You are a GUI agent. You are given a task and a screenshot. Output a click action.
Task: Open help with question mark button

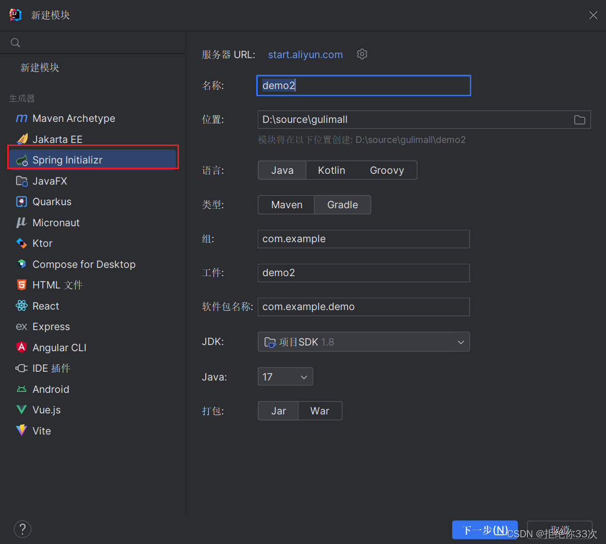coord(23,529)
